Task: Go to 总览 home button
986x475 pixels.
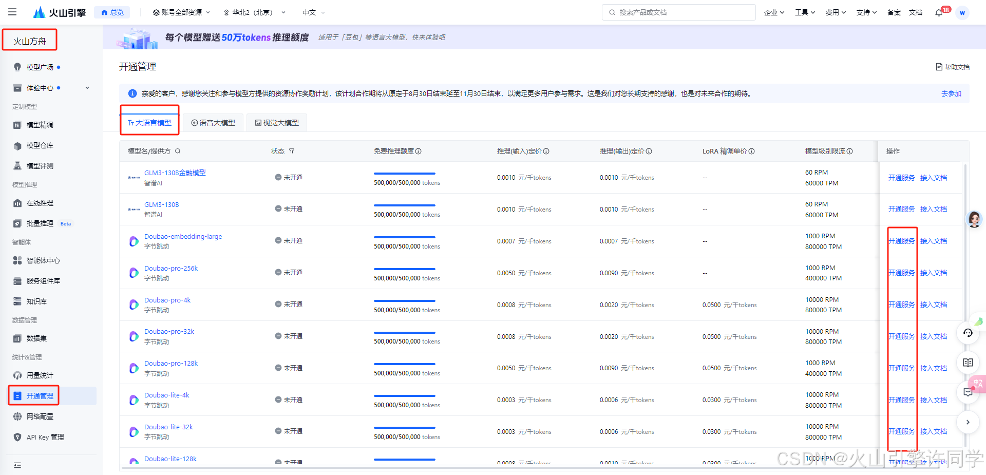Action: (112, 12)
